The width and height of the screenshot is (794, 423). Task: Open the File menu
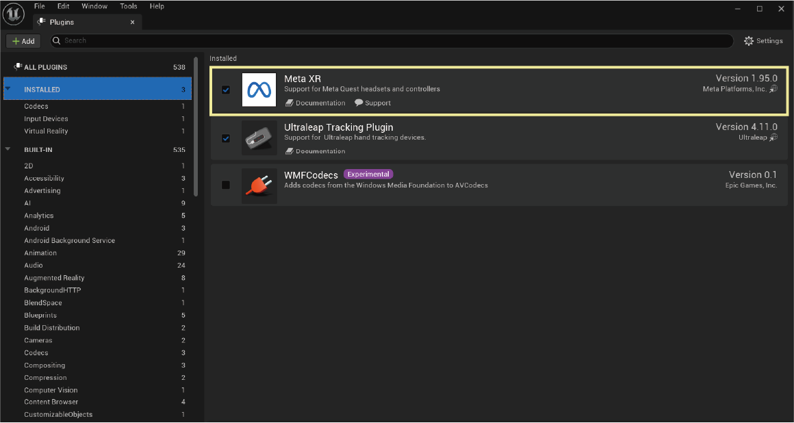coord(40,6)
